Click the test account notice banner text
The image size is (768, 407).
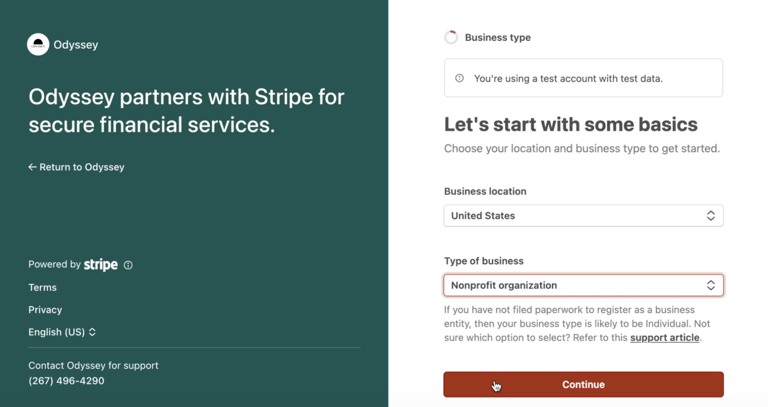pyautogui.click(x=568, y=79)
